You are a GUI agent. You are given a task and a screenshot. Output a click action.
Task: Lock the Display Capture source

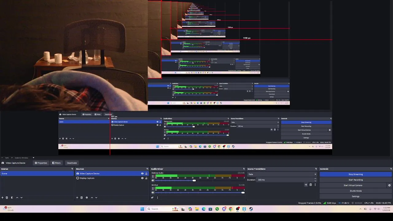point(146,178)
